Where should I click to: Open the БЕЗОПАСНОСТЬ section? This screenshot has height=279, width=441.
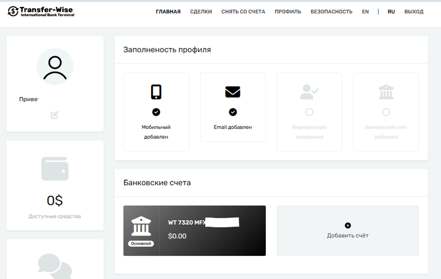(331, 12)
